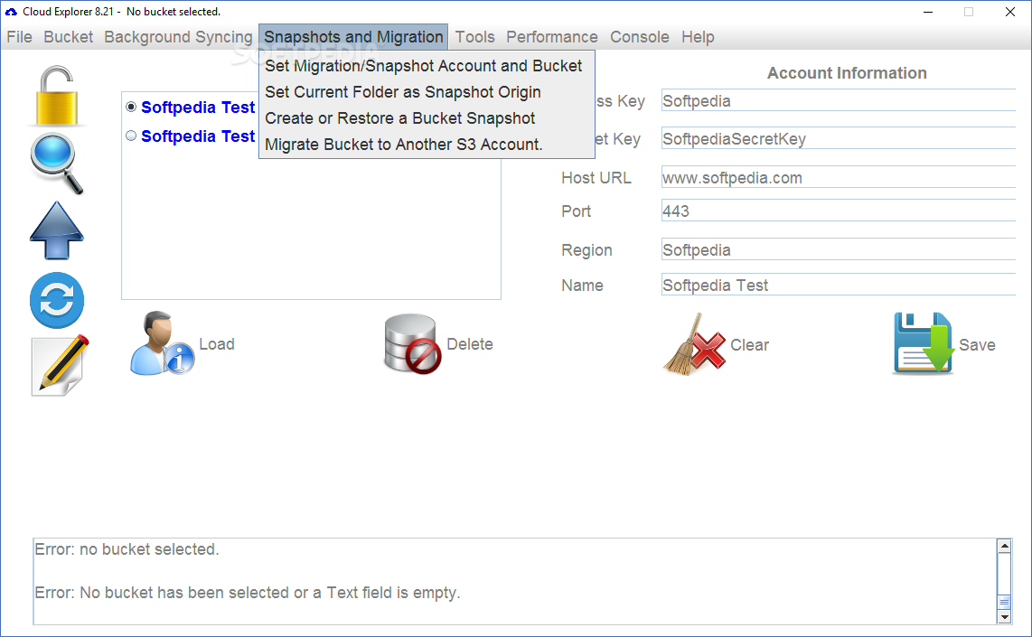The image size is (1032, 637).
Task: Click the log scrollbar down arrow
Action: [1004, 617]
